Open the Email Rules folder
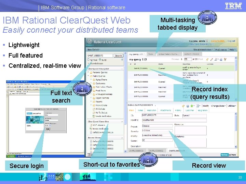Screen dimensions: 246x184 click(100, 91)
